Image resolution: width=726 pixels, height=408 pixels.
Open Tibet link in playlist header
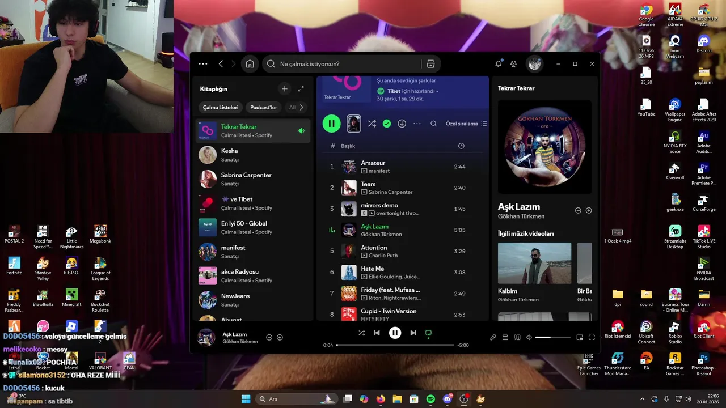394,91
